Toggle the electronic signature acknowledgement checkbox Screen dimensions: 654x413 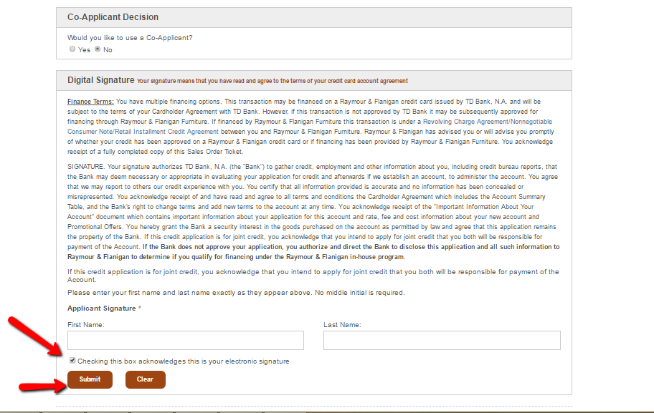click(72, 361)
